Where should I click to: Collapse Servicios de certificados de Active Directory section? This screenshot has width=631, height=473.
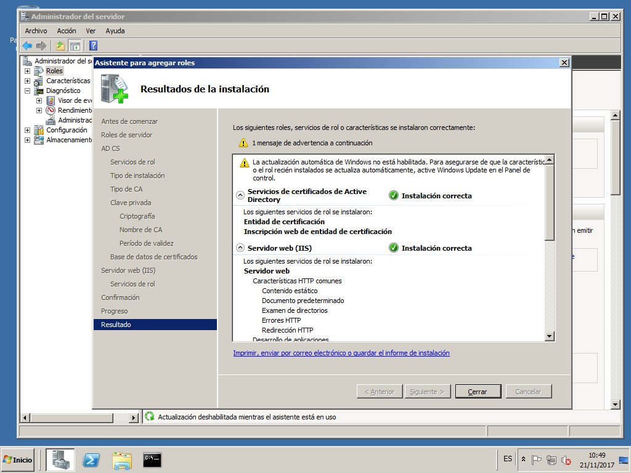click(240, 195)
